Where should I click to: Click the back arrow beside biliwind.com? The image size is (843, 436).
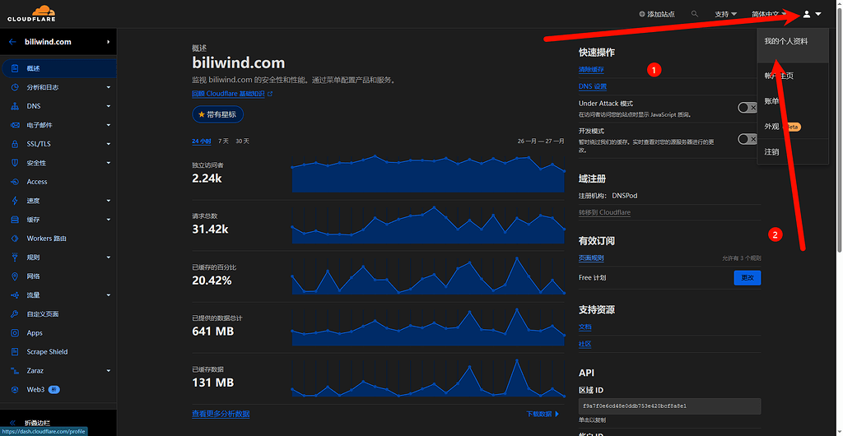click(x=12, y=42)
